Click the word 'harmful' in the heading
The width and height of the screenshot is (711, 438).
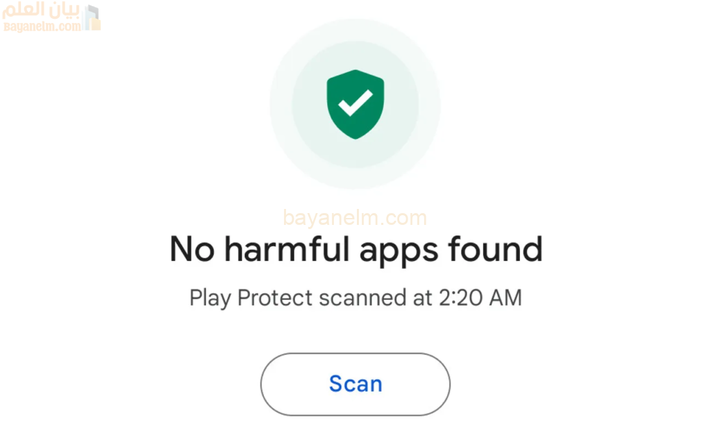pyautogui.click(x=287, y=249)
